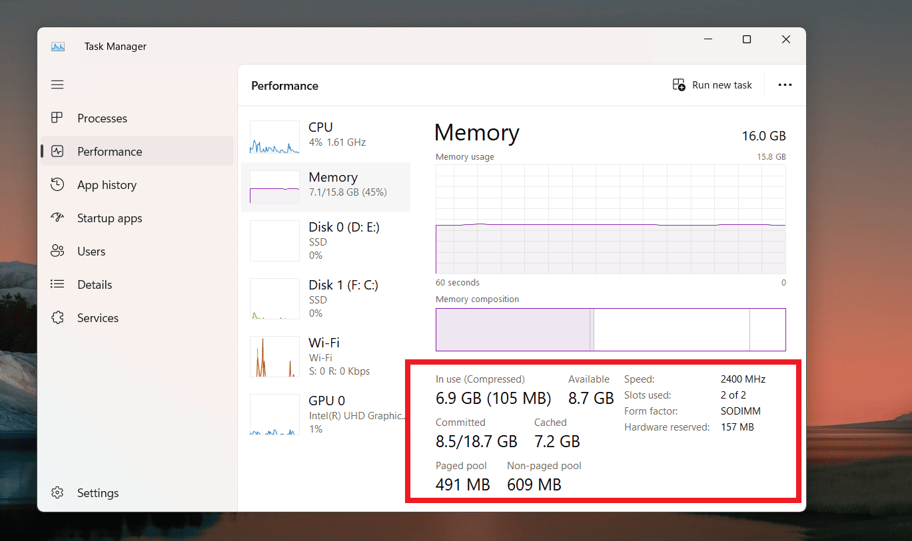This screenshot has width=912, height=541.
Task: Click the Memory composition bar
Action: pyautogui.click(x=610, y=329)
